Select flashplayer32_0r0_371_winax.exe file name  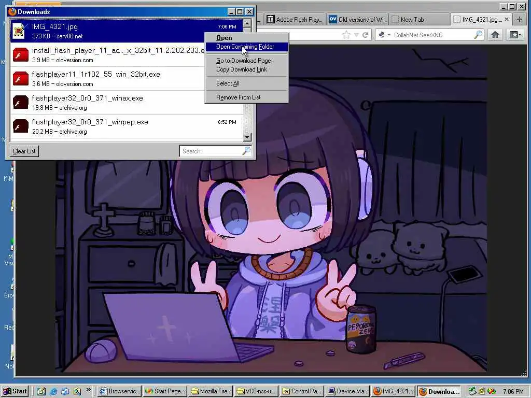pyautogui.click(x=87, y=98)
